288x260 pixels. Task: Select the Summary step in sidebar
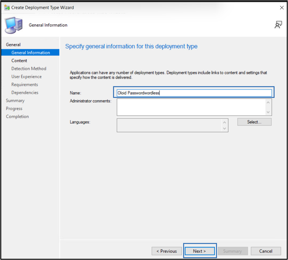click(x=15, y=101)
